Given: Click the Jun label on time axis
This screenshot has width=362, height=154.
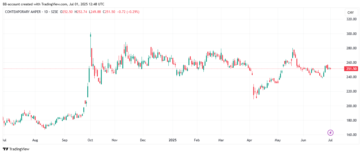Looking at the screenshot, I should click(303, 140).
